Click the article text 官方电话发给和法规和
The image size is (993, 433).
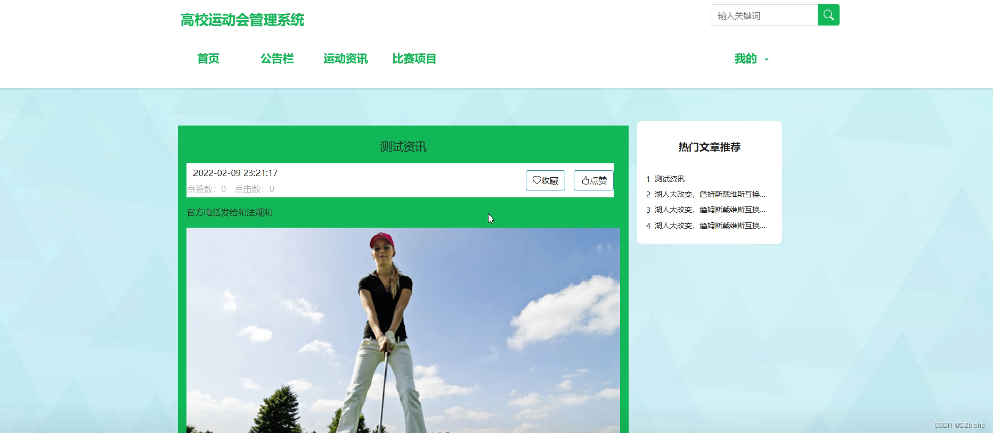[x=230, y=212]
